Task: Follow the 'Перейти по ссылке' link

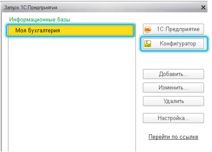Action: (x=173, y=137)
